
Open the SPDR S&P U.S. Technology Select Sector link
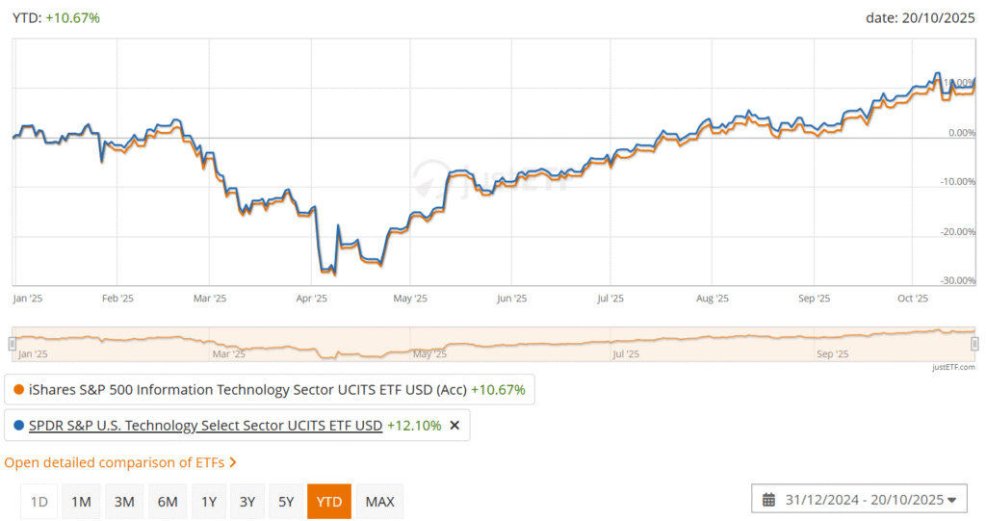[206, 426]
